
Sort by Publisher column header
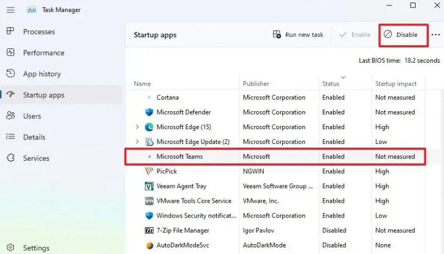tap(256, 83)
